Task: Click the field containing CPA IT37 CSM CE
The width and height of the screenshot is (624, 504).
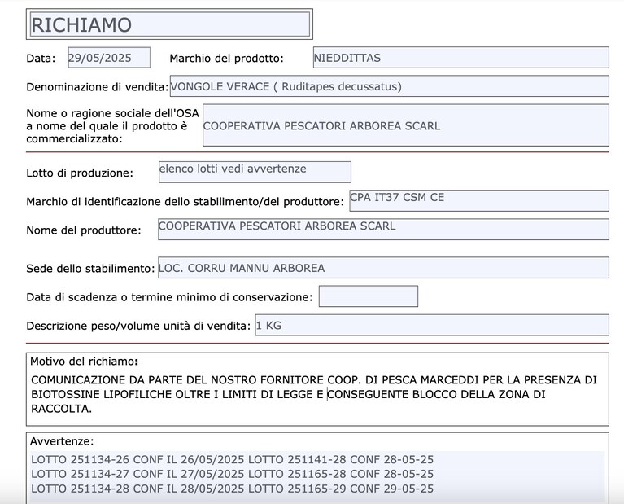Action: point(479,200)
